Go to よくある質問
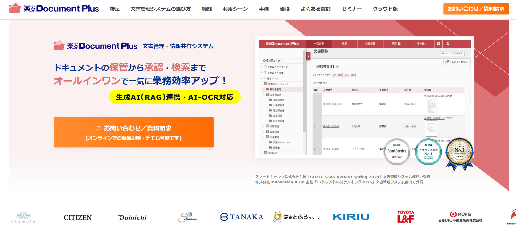This screenshot has width=516, height=229. click(316, 9)
